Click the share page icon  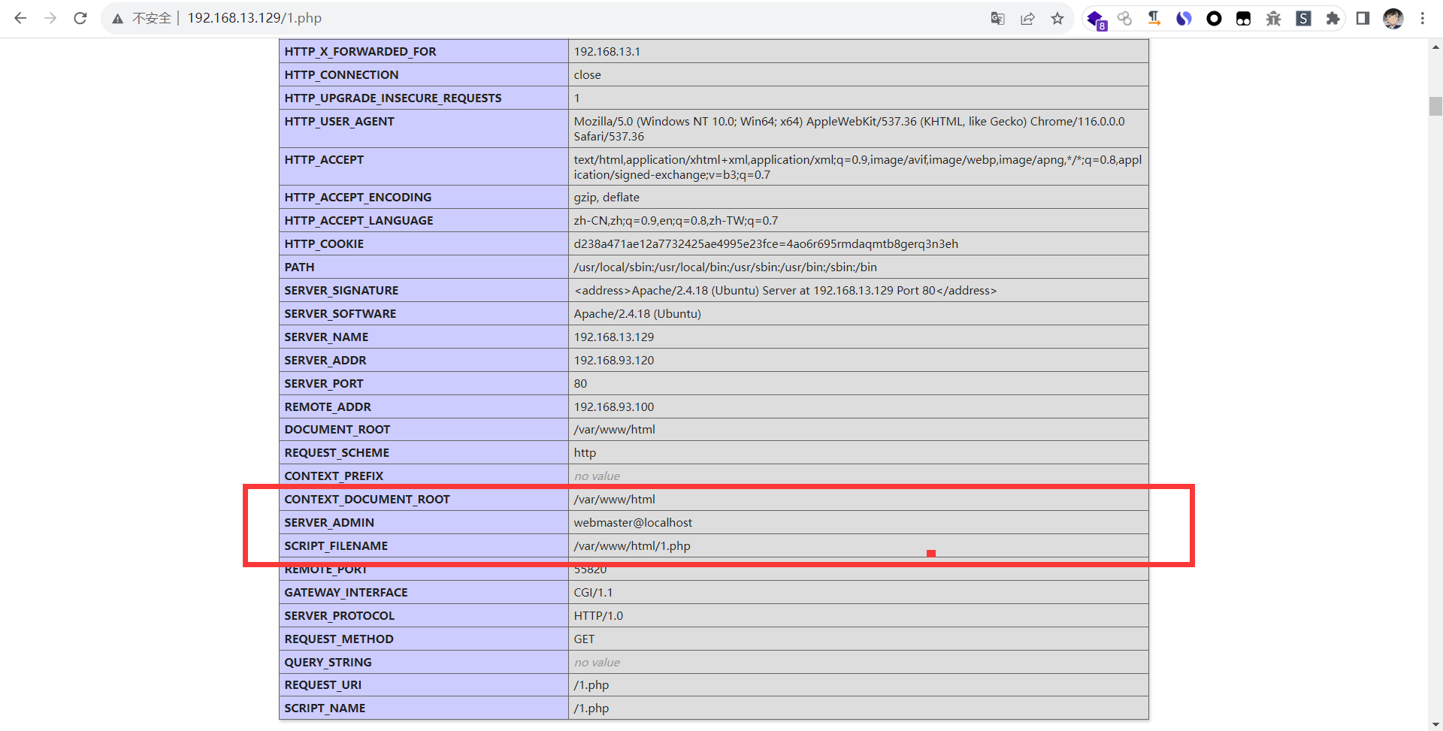coord(1027,19)
